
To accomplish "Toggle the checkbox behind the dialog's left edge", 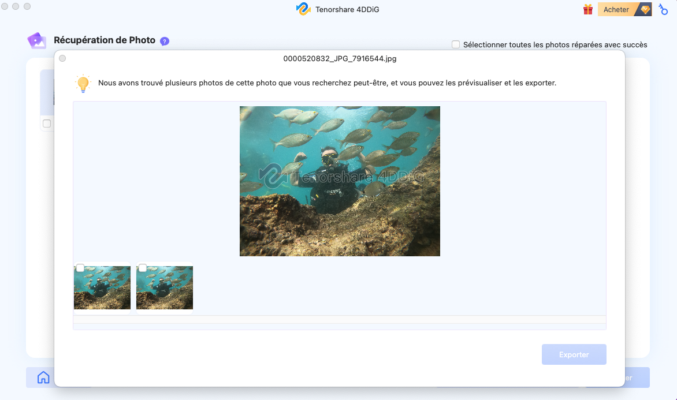I will tap(47, 124).
